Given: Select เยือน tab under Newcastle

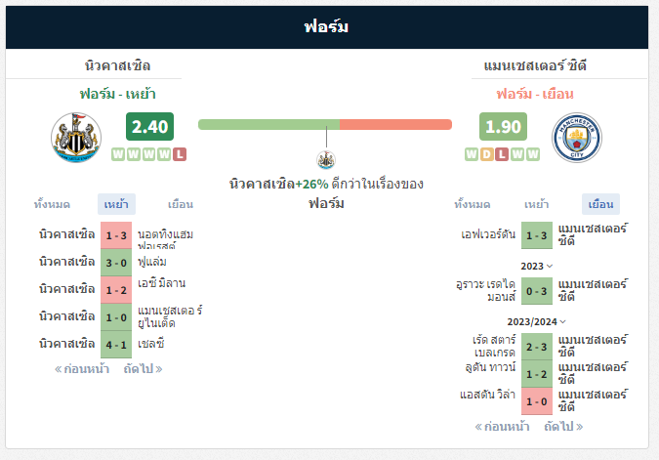Looking at the screenshot, I should tap(181, 204).
